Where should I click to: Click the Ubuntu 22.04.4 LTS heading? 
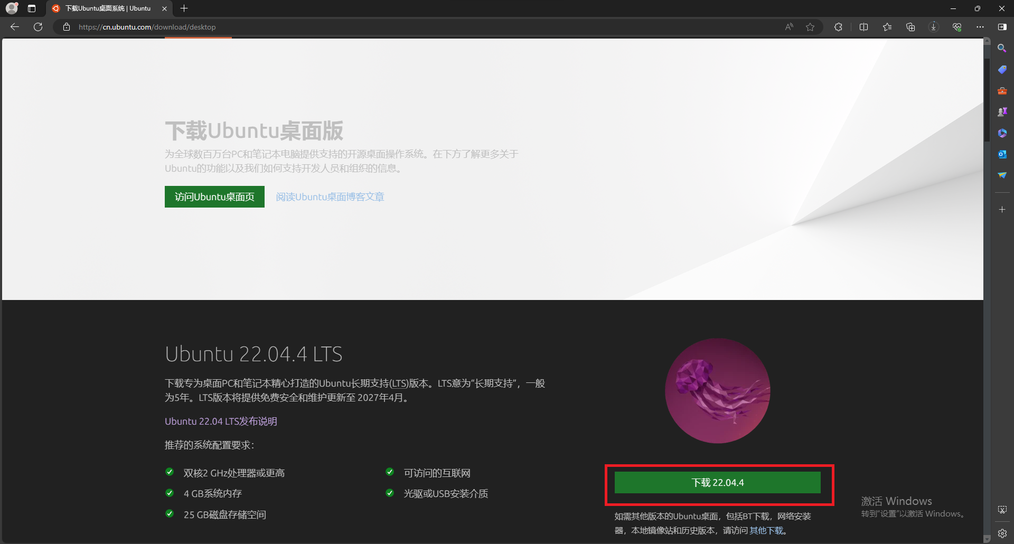coord(253,354)
